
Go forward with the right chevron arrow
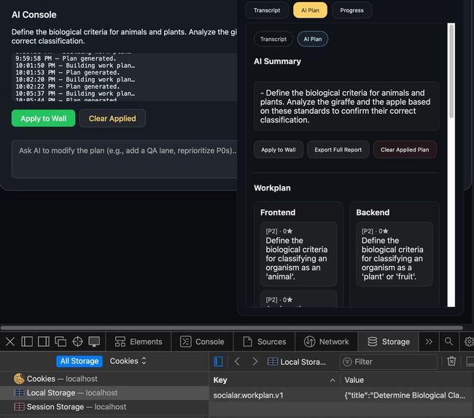[x=255, y=361]
